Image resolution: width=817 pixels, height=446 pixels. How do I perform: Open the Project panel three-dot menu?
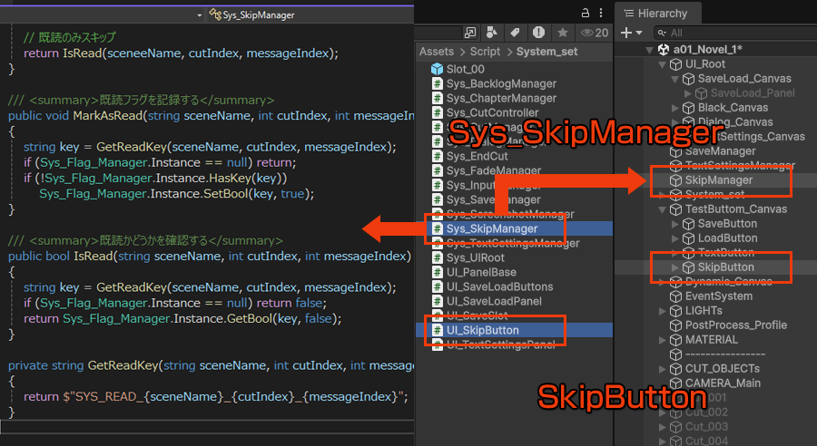point(603,13)
